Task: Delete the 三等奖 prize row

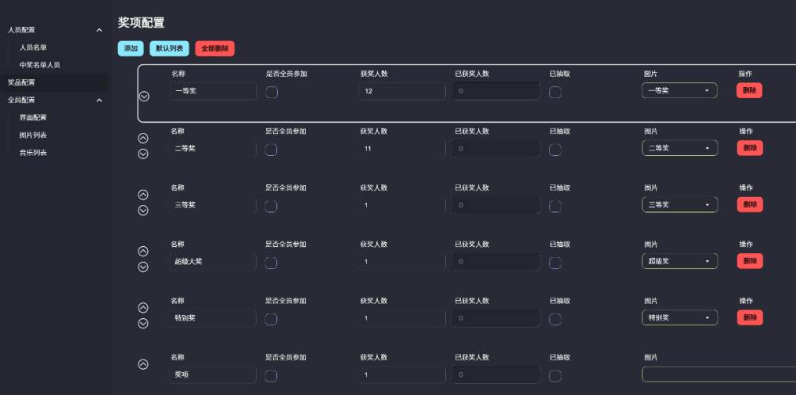Action: point(749,205)
